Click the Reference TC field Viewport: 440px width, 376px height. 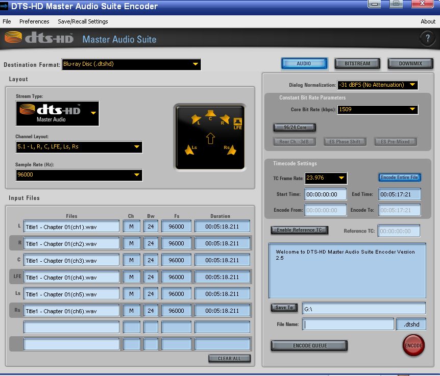click(x=399, y=231)
